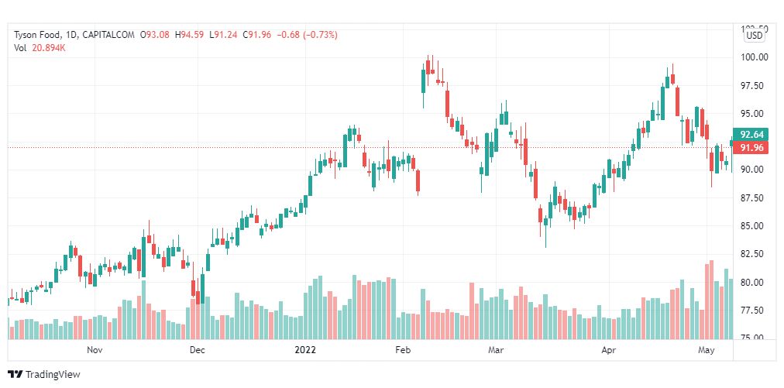Click the Apr date axis label
The width and height of the screenshot is (784, 388).
pos(608,350)
